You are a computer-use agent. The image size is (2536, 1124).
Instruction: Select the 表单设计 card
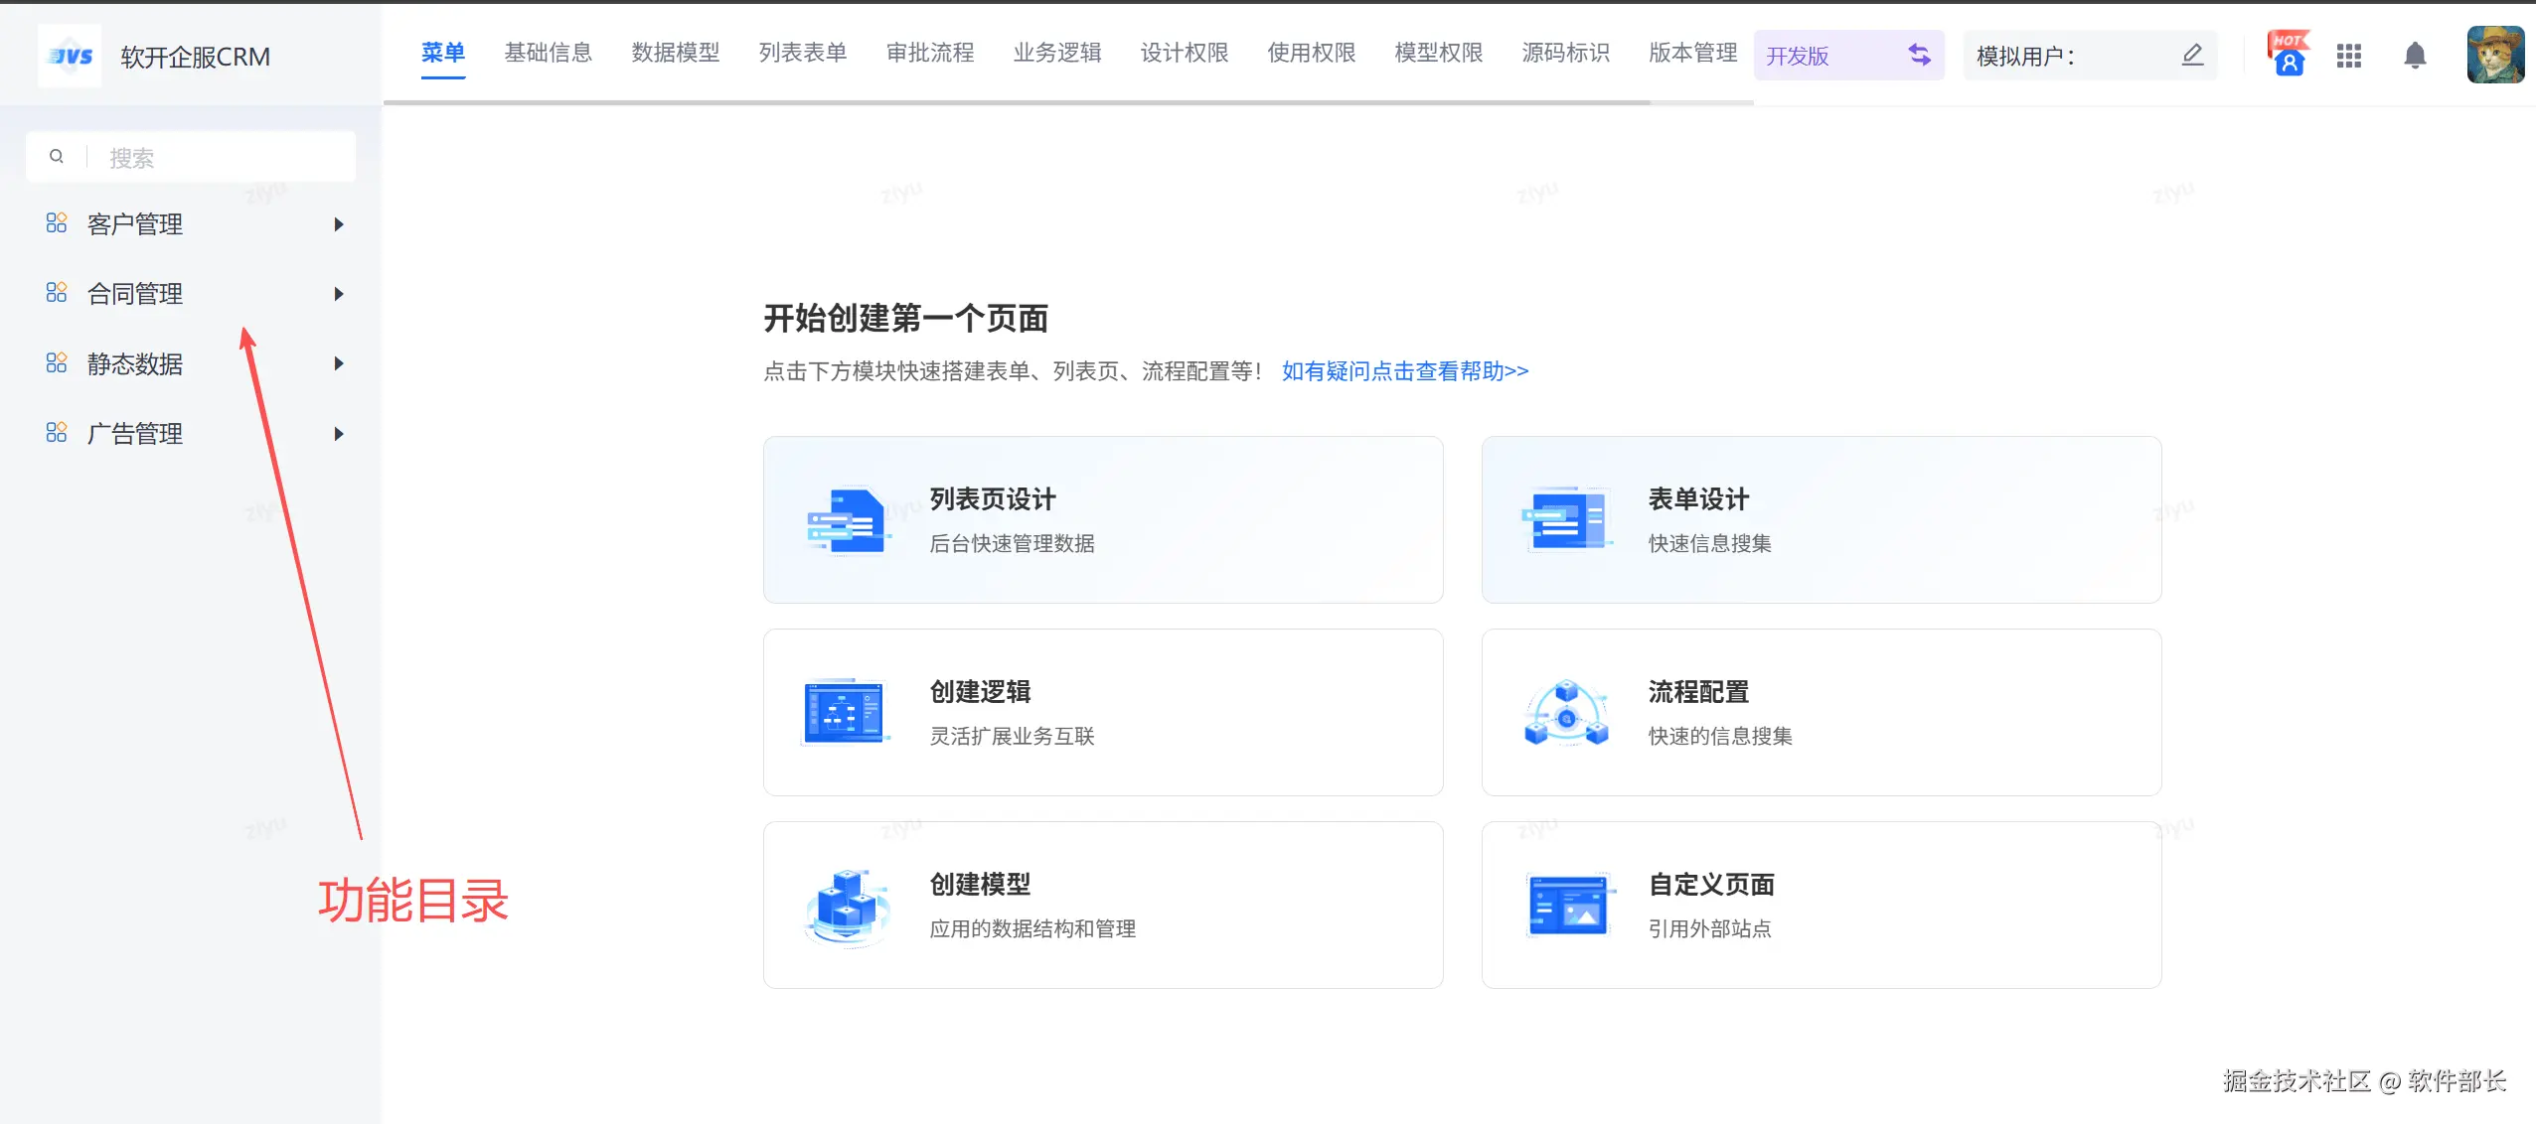[x=1821, y=519]
